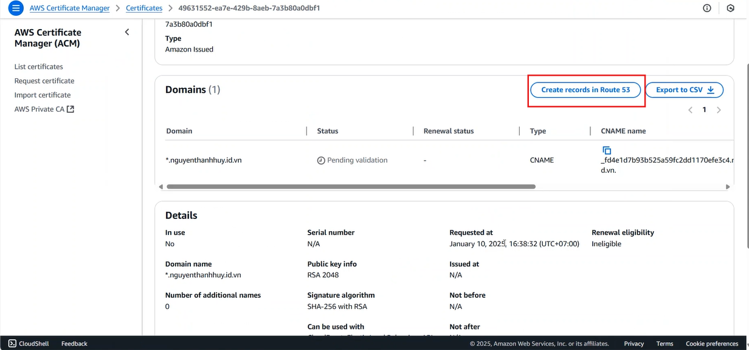Click the horizontal scrollbar of the domains table
The image size is (749, 350).
[351, 187]
